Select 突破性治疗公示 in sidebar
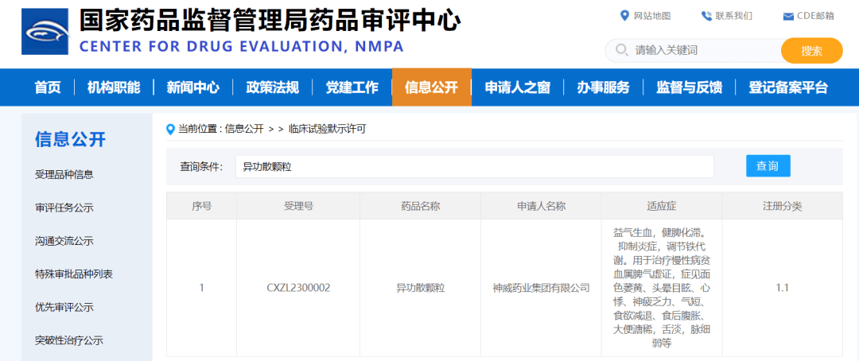859x361 pixels. tap(69, 340)
